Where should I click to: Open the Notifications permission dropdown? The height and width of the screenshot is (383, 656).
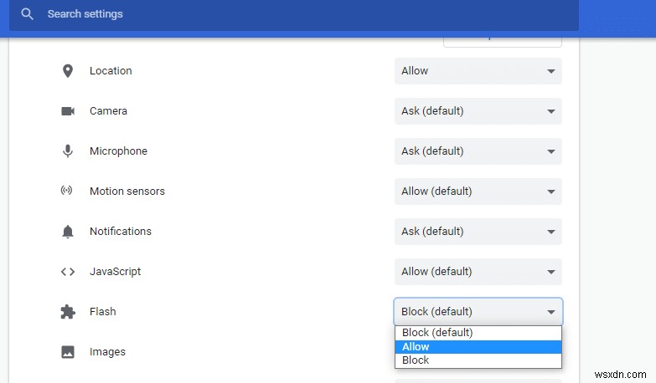pos(478,232)
